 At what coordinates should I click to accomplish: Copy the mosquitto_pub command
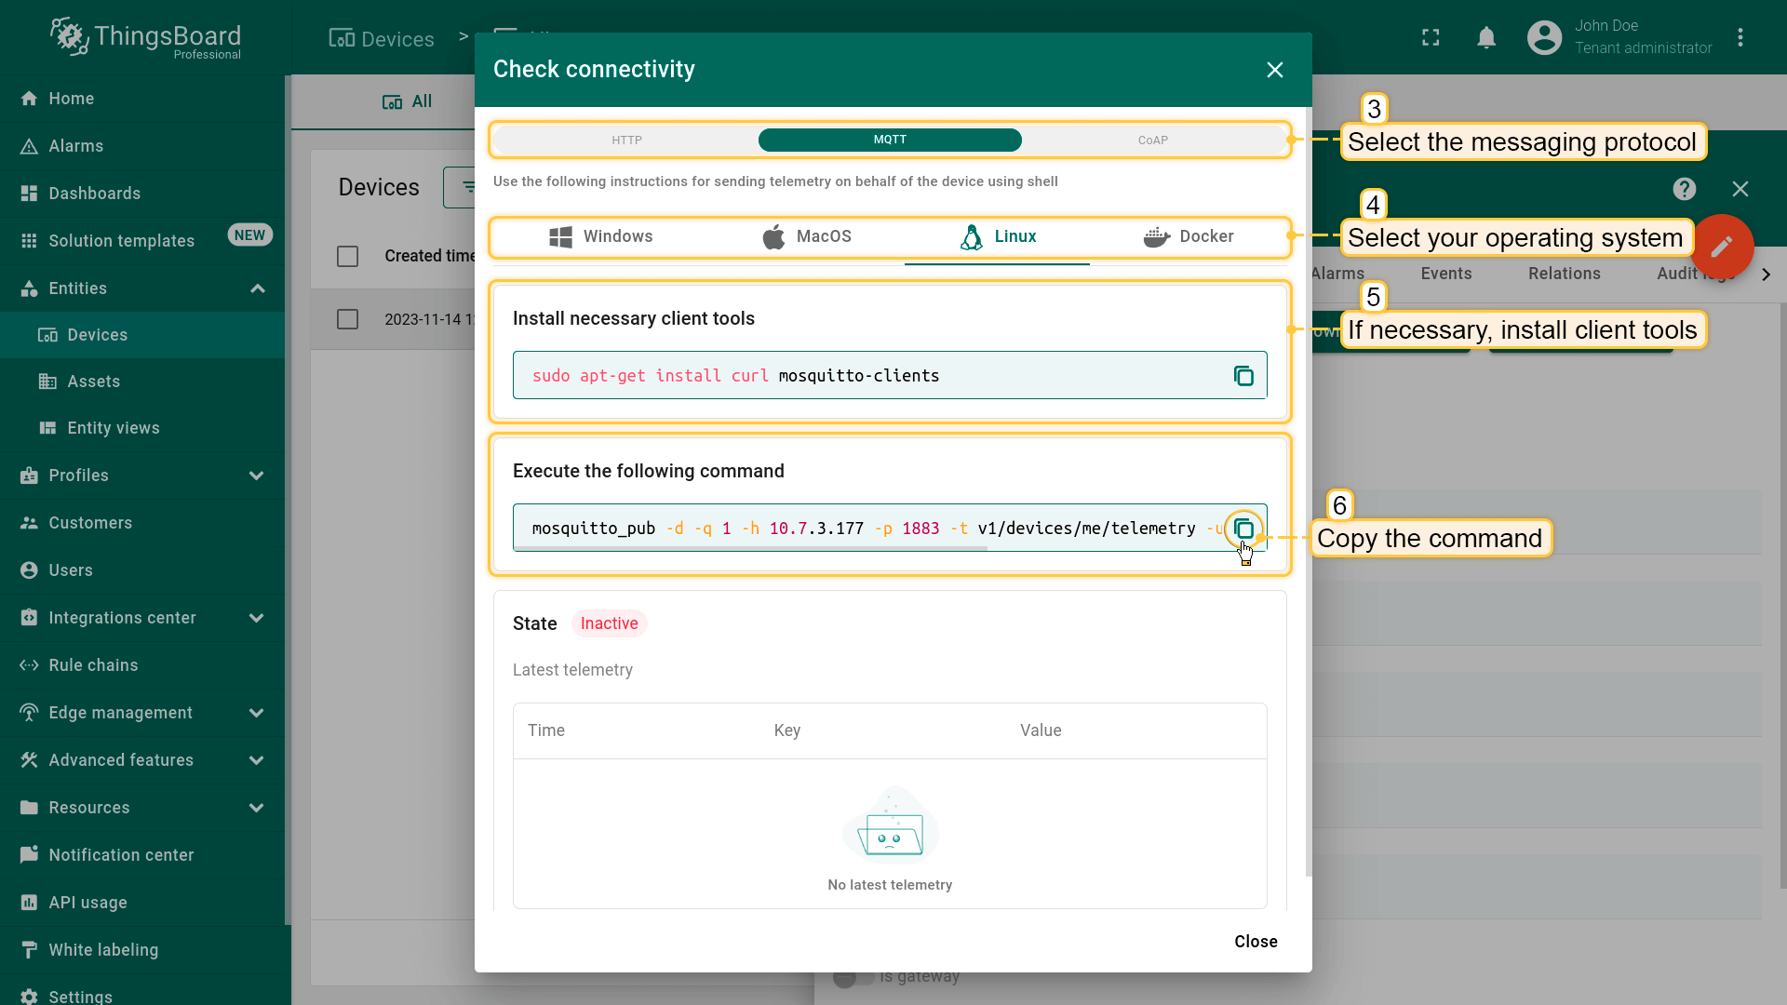(x=1243, y=529)
